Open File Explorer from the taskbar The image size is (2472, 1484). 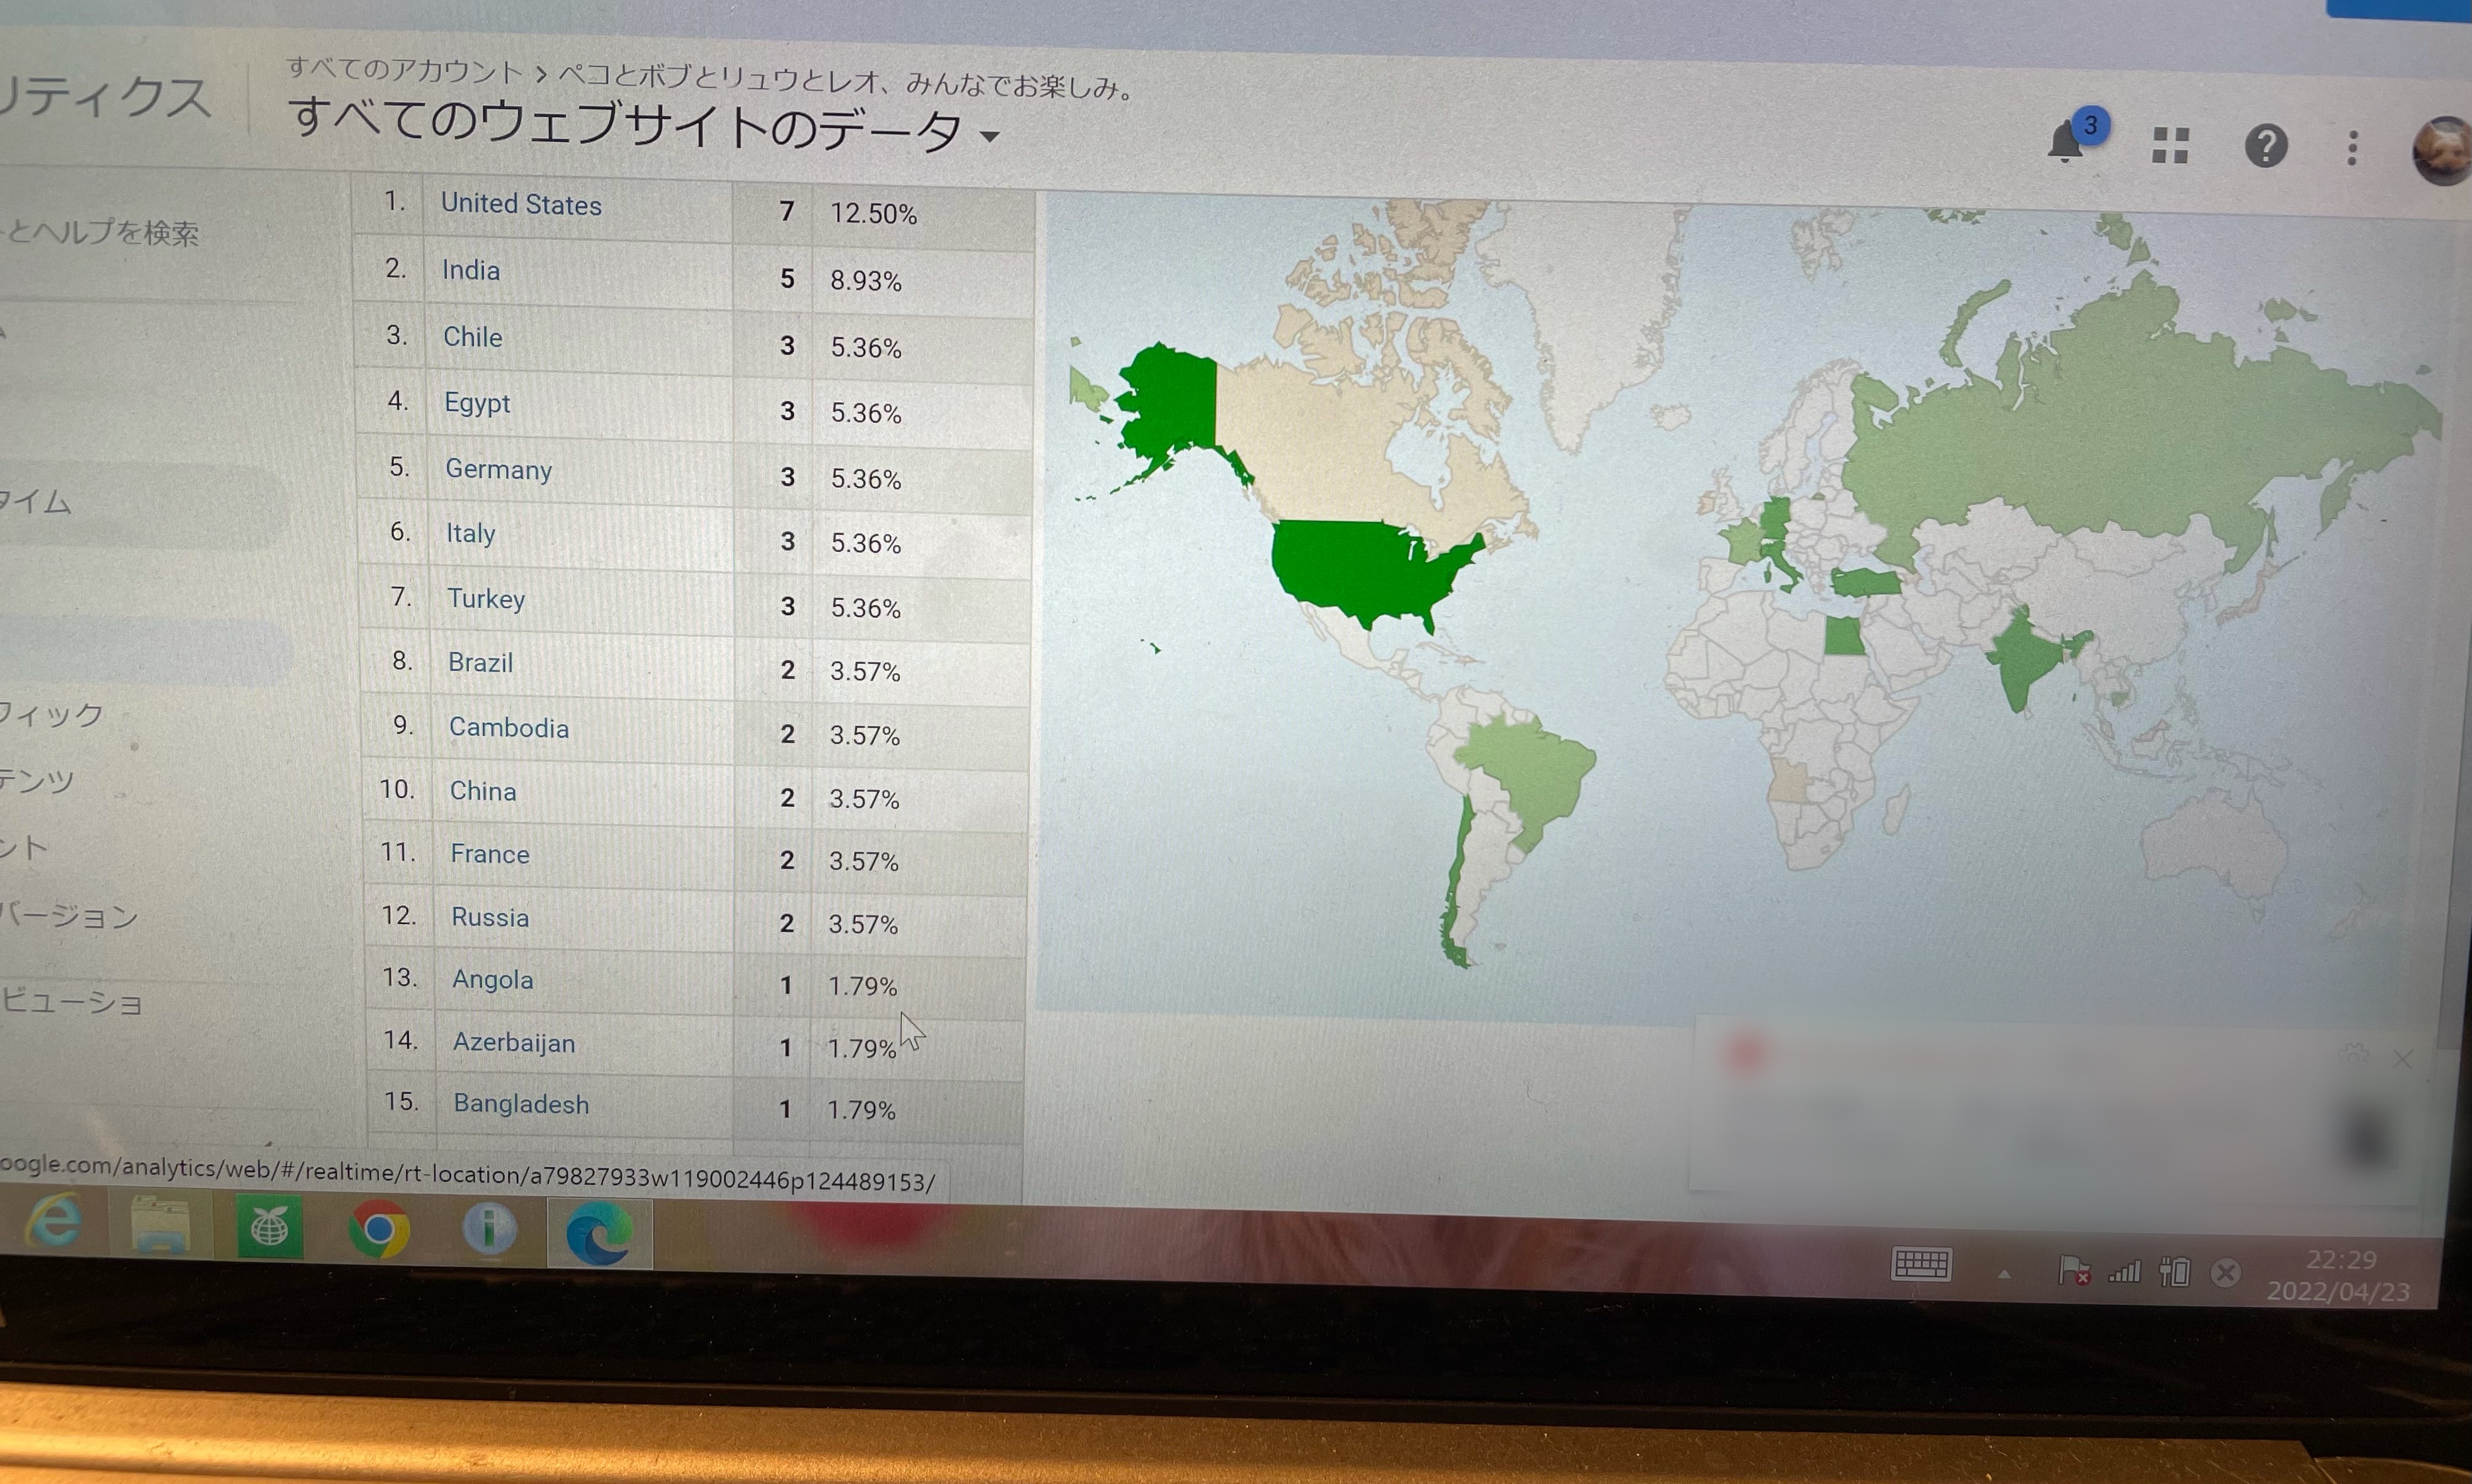click(x=161, y=1224)
